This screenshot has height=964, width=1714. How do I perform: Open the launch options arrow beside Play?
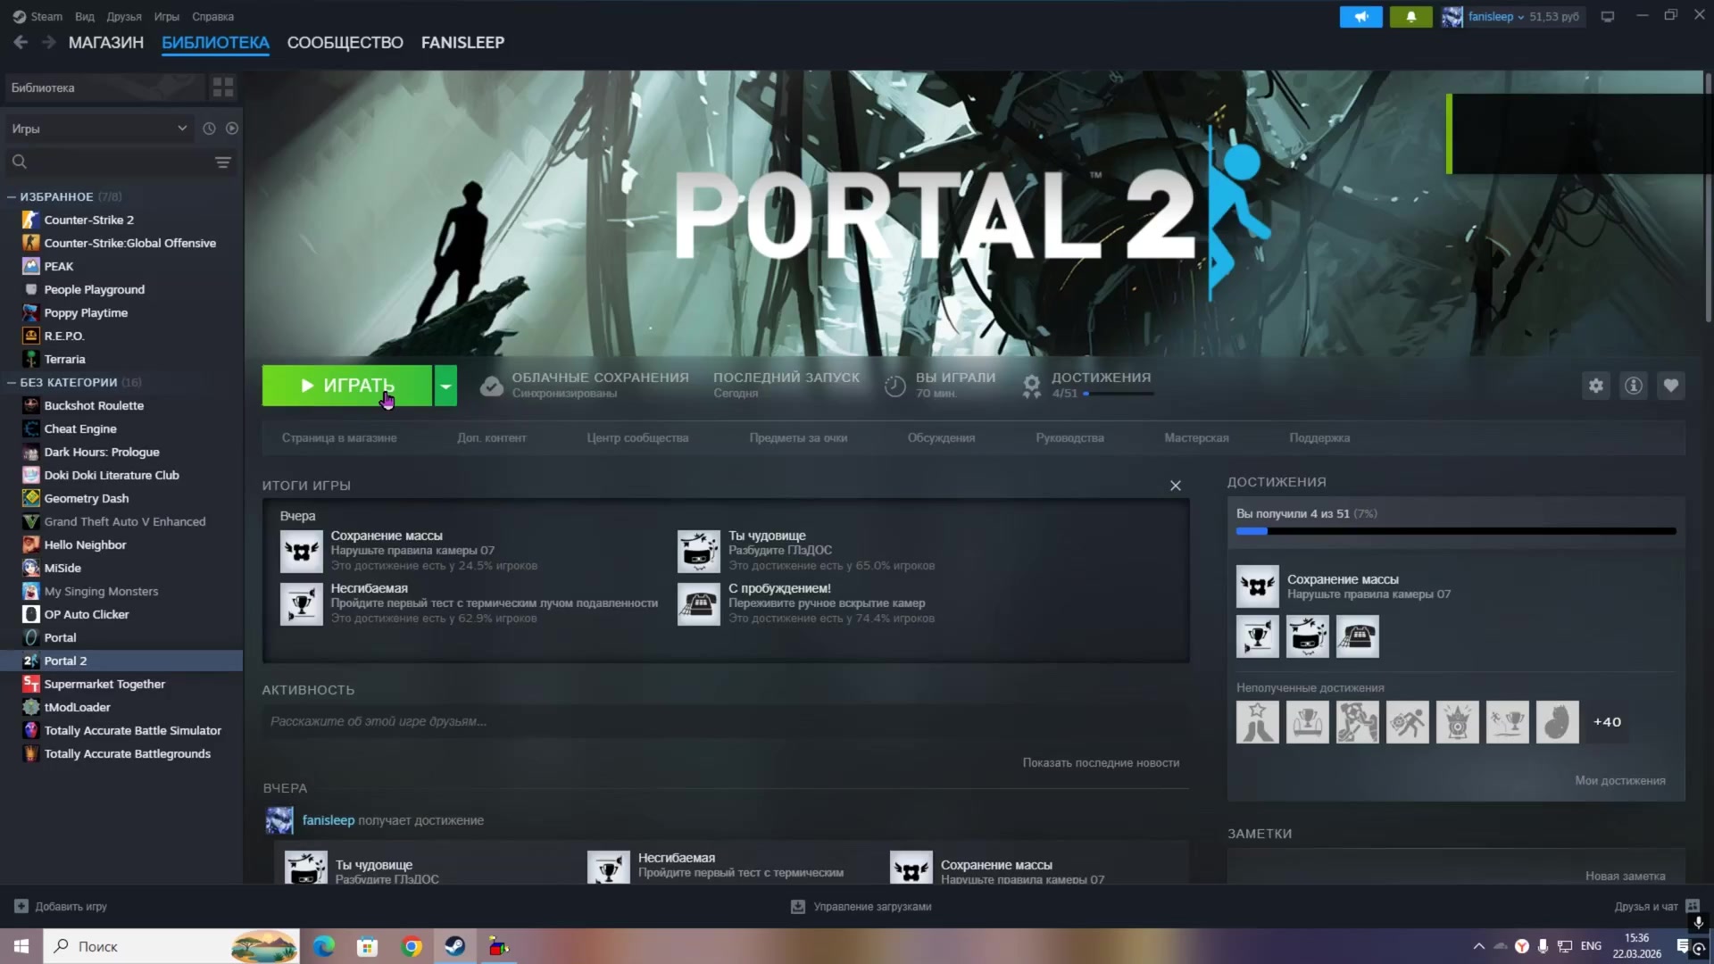[445, 386]
